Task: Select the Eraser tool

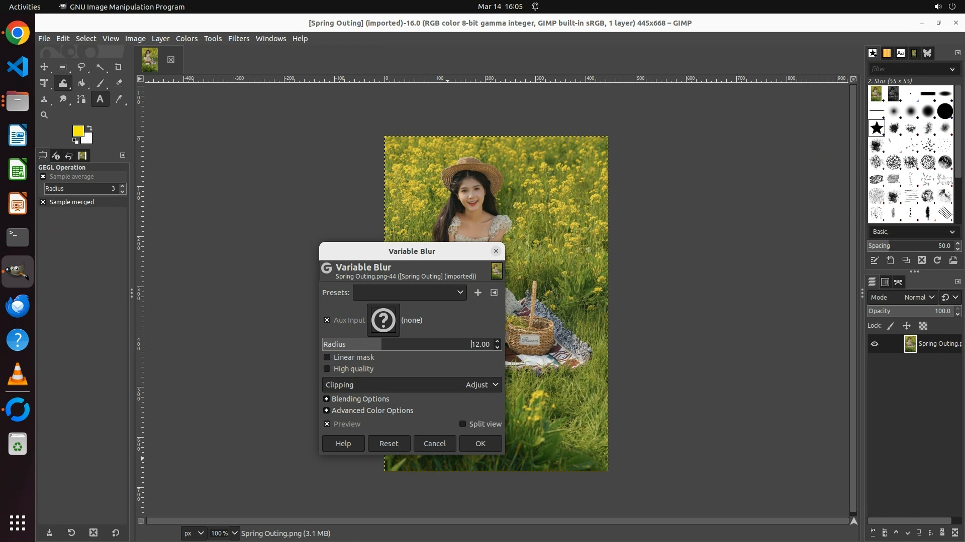Action: click(119, 83)
